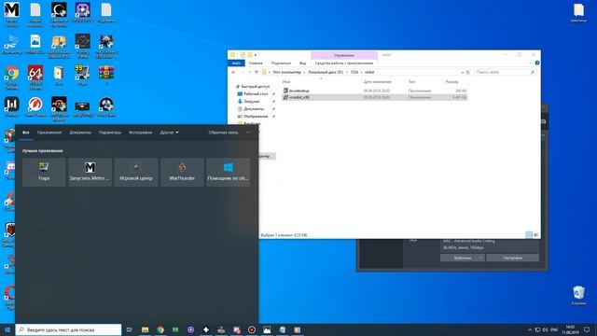Switch to the Фотографии search filter tab
The image size is (597, 336).
(x=140, y=133)
